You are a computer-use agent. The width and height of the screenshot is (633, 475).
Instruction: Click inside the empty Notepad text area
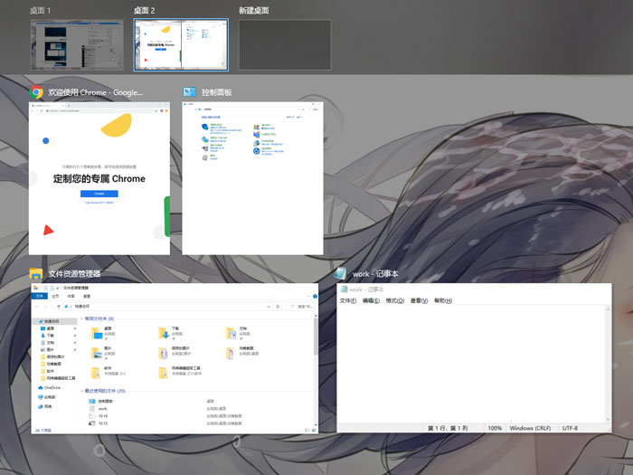tap(471, 365)
